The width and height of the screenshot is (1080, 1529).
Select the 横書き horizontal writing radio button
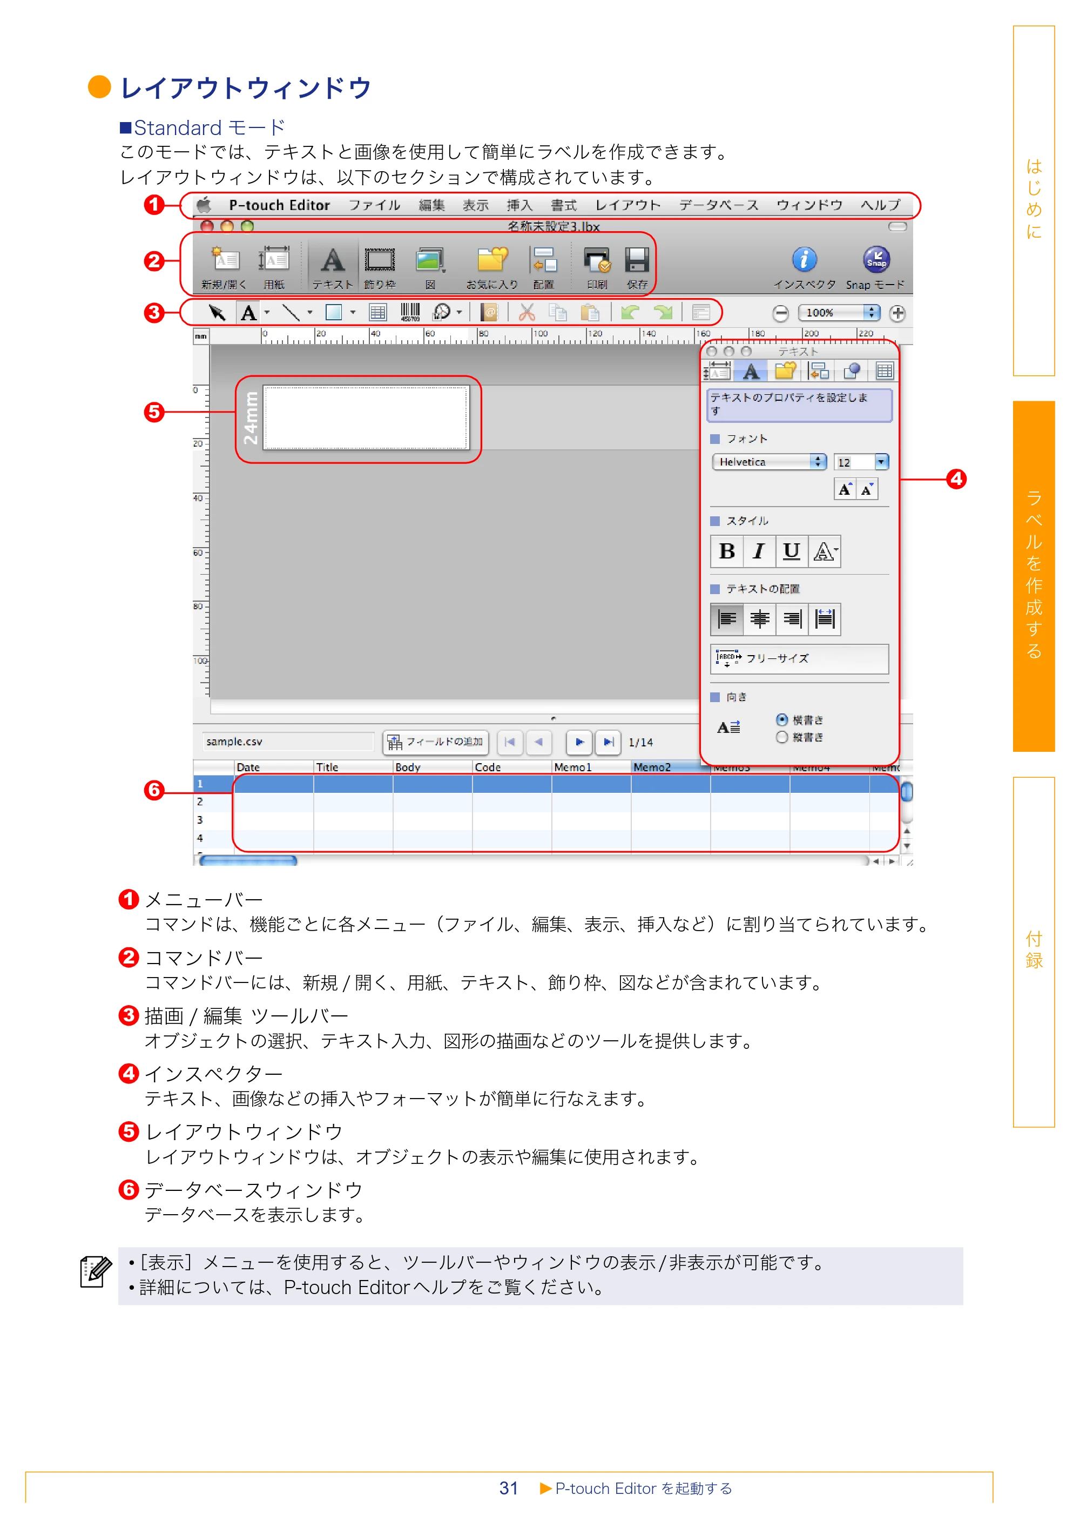782,720
